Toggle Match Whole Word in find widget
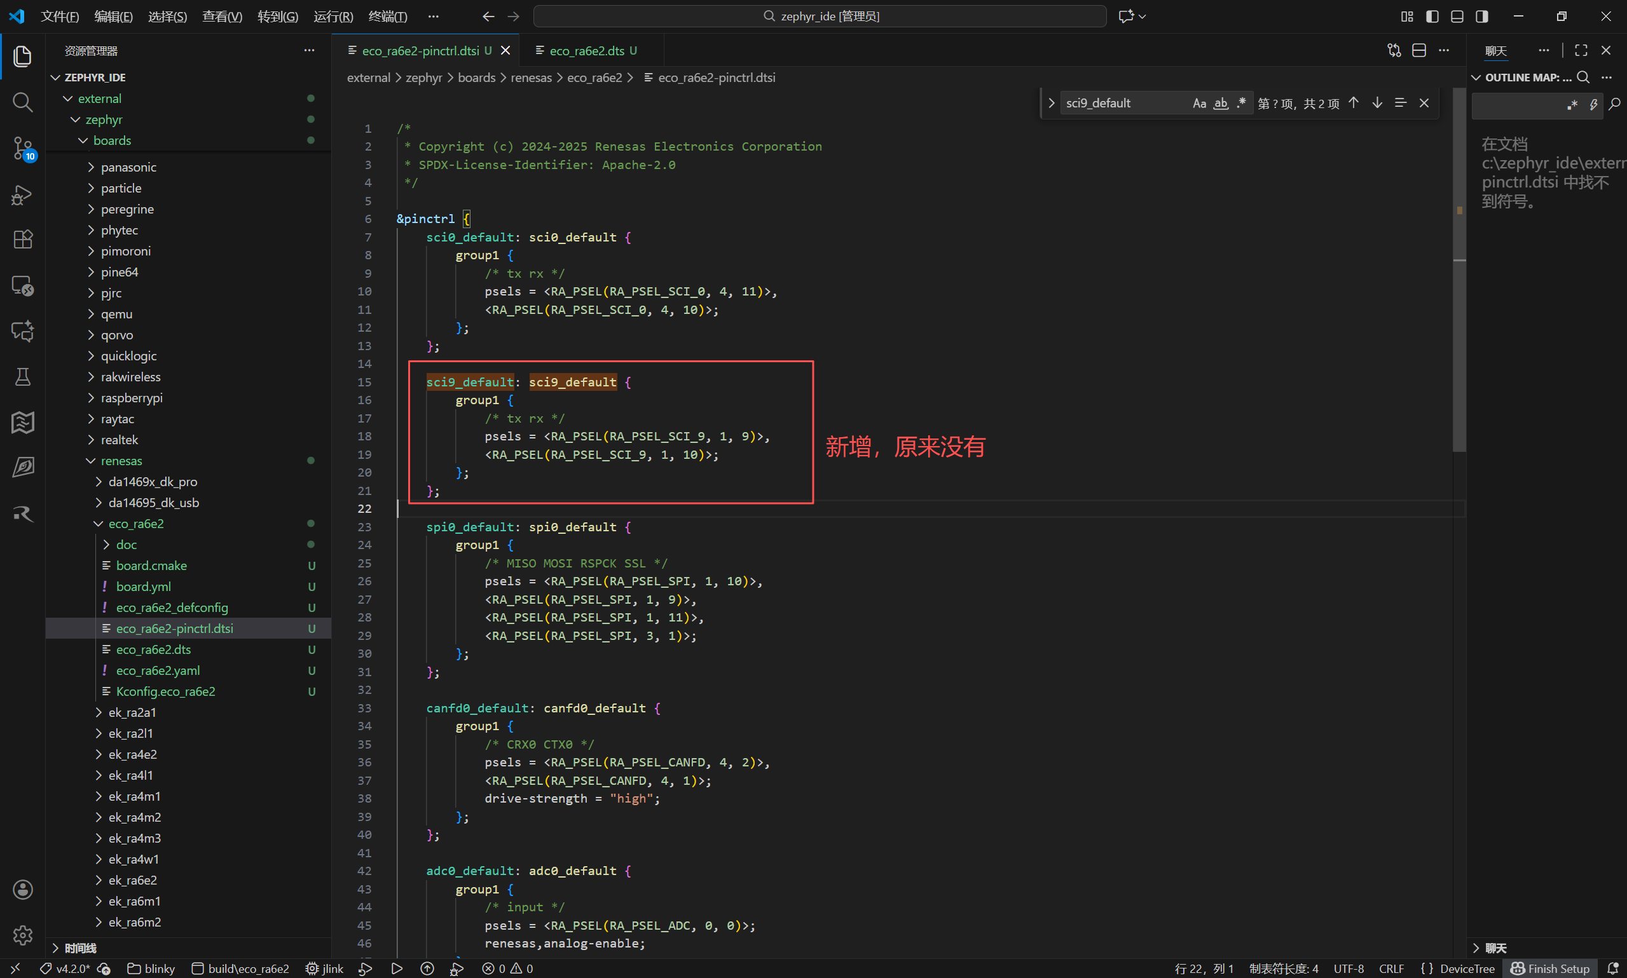Image resolution: width=1627 pixels, height=978 pixels. point(1221,104)
